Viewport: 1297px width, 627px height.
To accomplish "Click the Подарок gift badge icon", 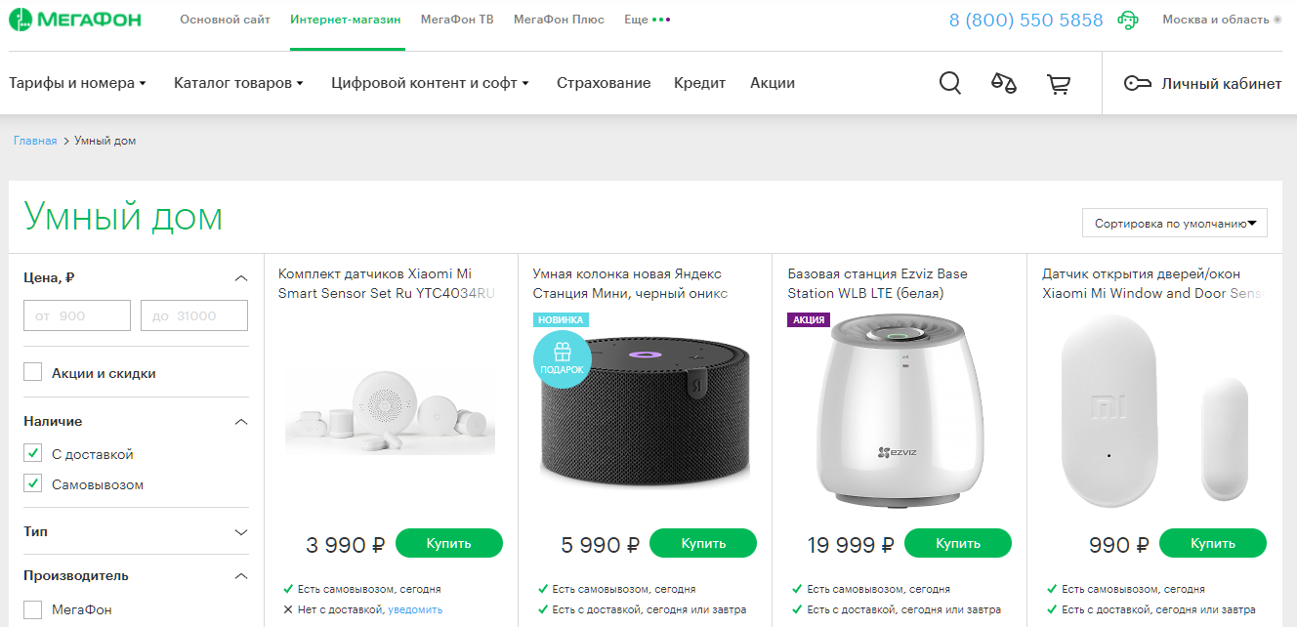I will [562, 359].
